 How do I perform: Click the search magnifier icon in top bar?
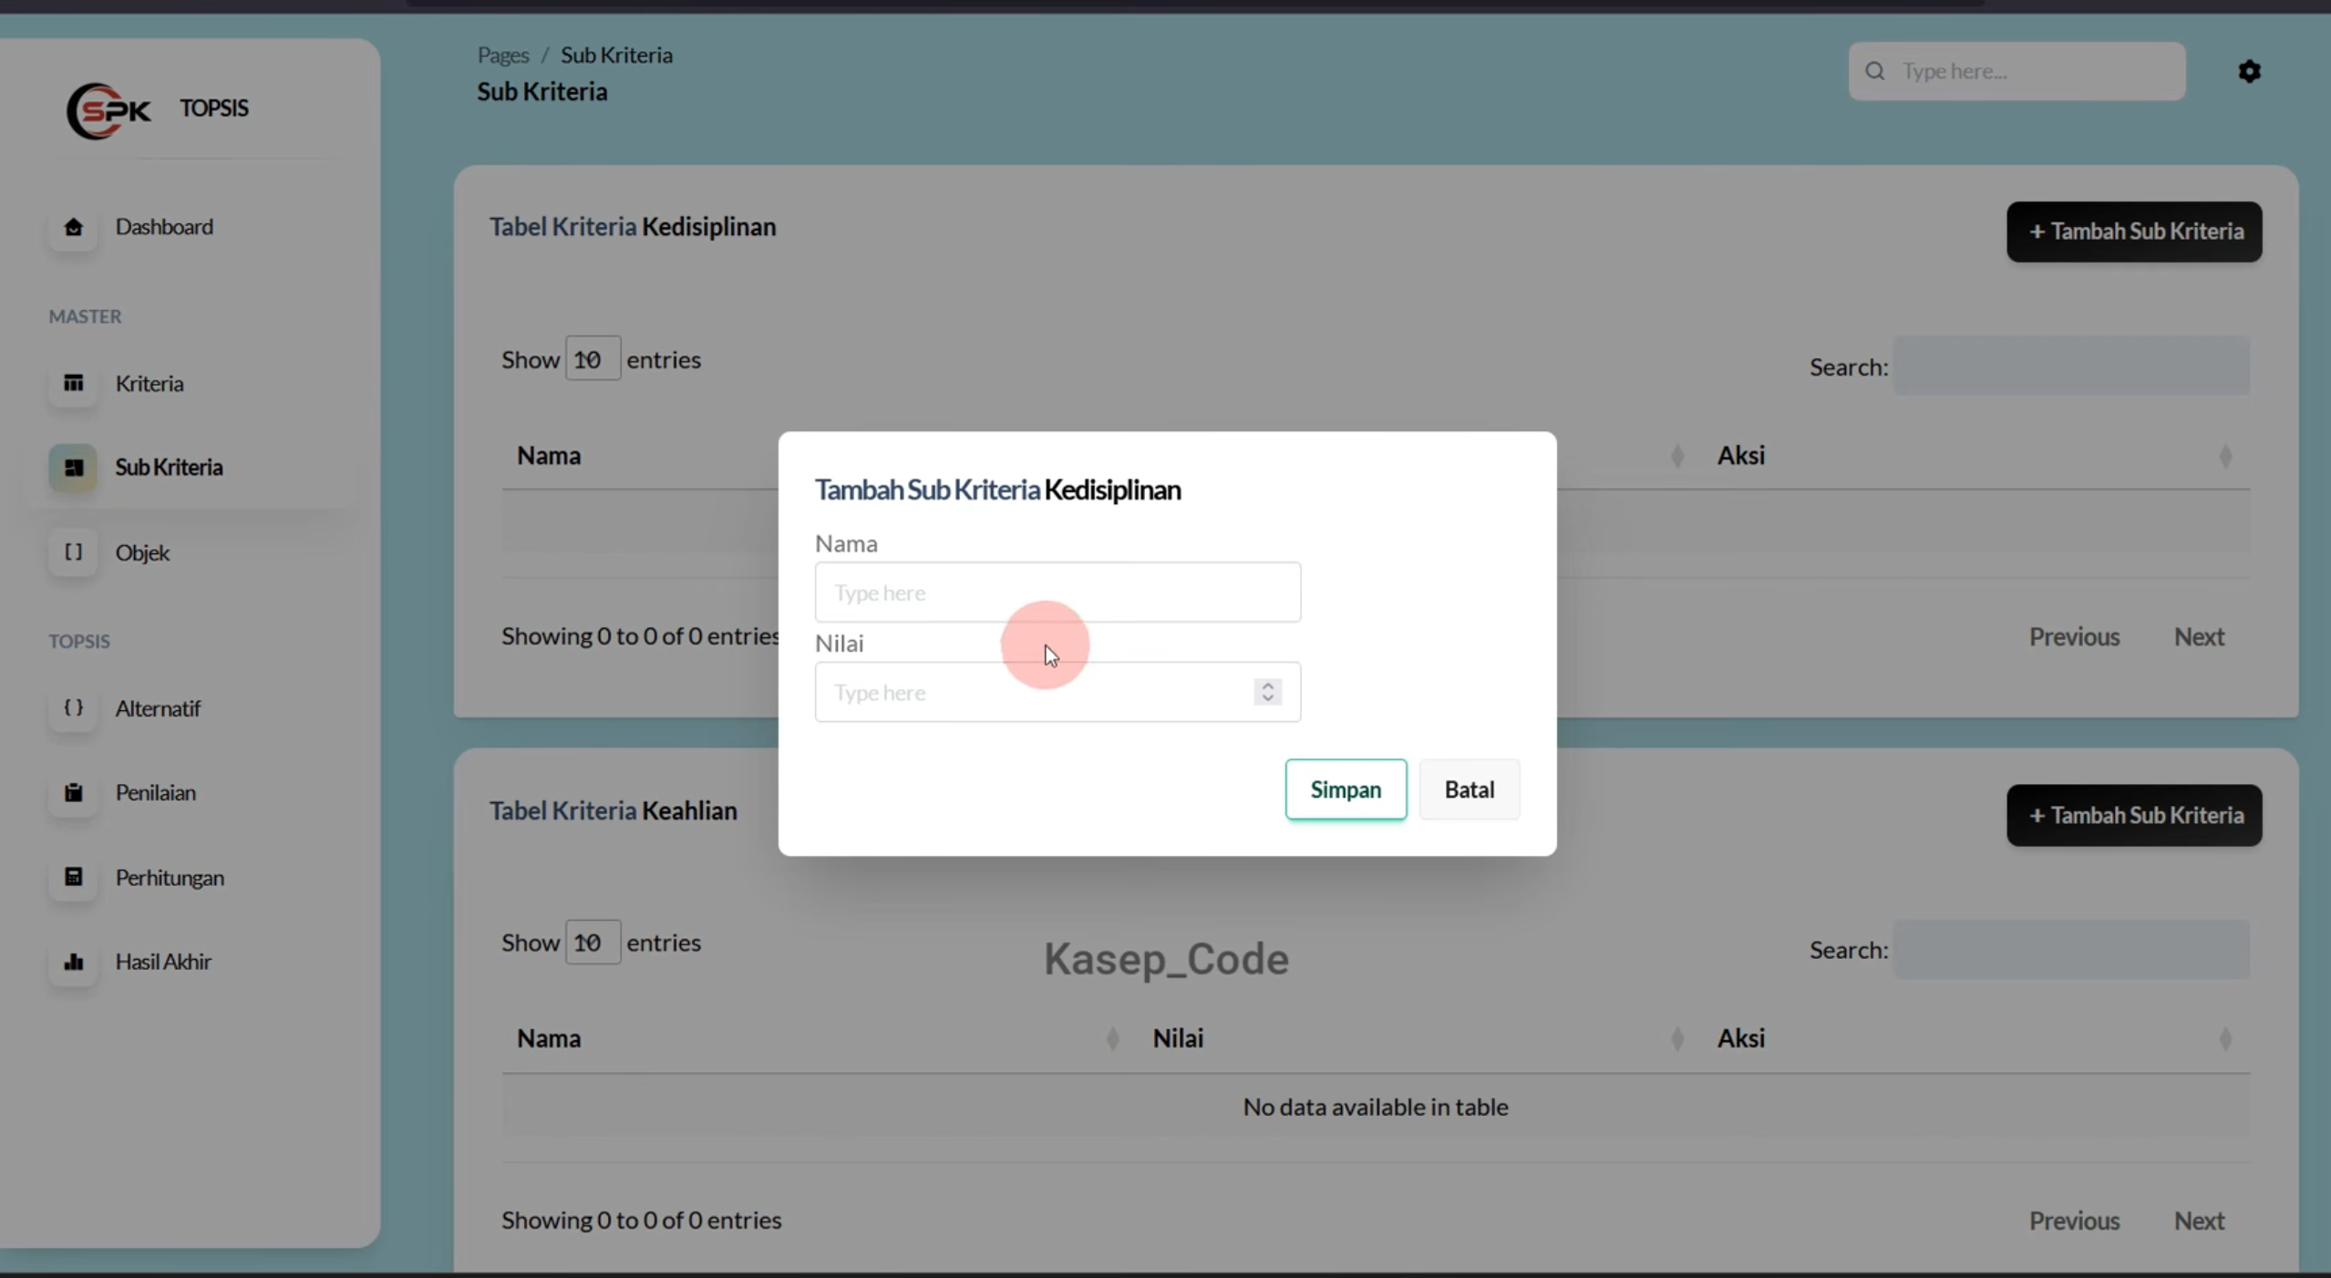click(1874, 71)
